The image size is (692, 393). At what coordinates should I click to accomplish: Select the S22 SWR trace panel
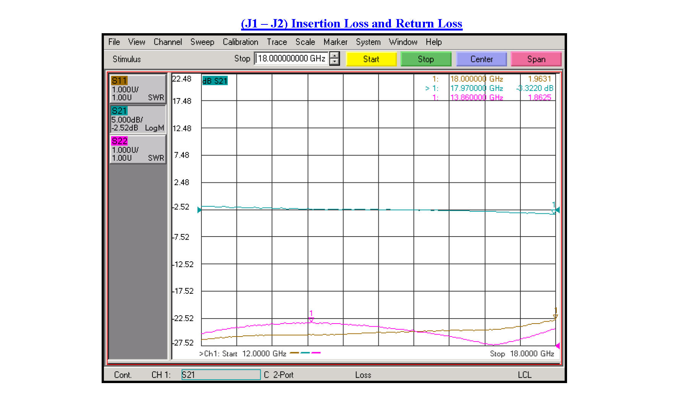(x=138, y=149)
